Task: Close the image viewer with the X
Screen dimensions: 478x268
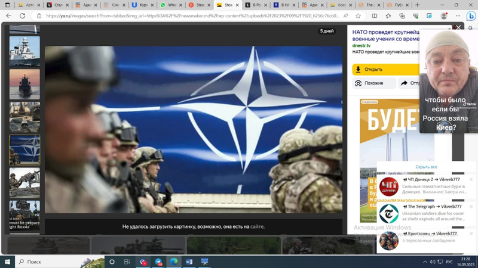Action: pyautogui.click(x=458, y=27)
